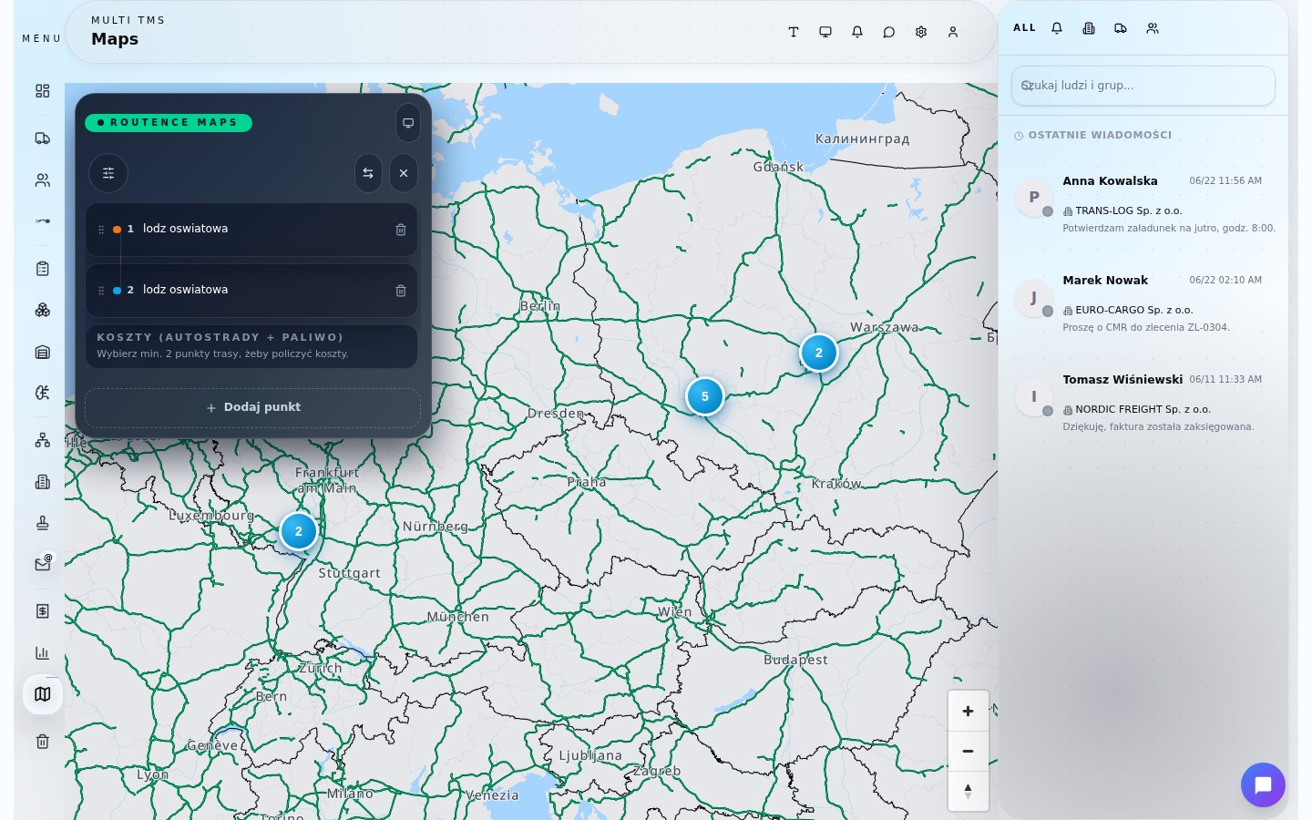This screenshot has height=820, width=1312.
Task: Open the route line icon in sidebar
Action: [x=42, y=221]
